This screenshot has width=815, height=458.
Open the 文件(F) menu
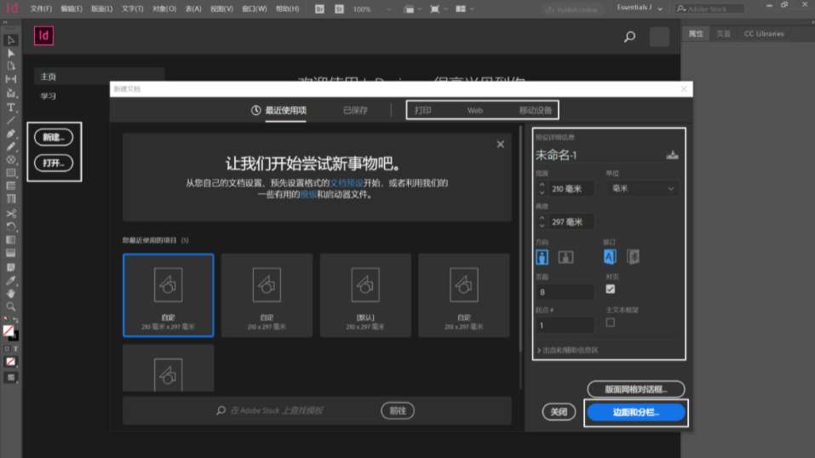tap(41, 9)
